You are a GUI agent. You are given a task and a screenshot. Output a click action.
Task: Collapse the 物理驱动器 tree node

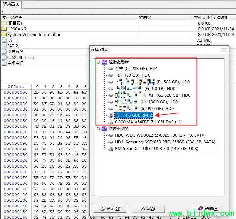[98, 129]
